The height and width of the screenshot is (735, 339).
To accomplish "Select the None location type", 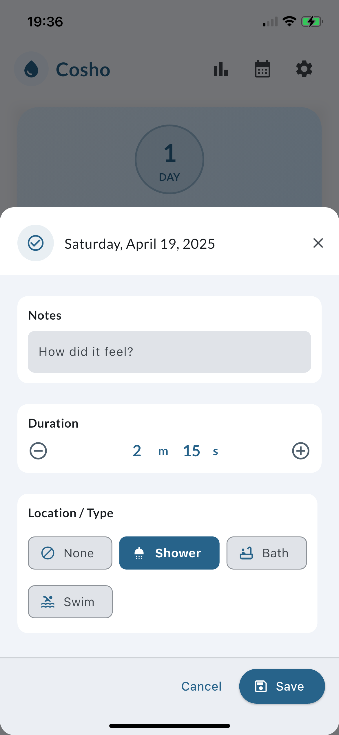I will tap(70, 553).
